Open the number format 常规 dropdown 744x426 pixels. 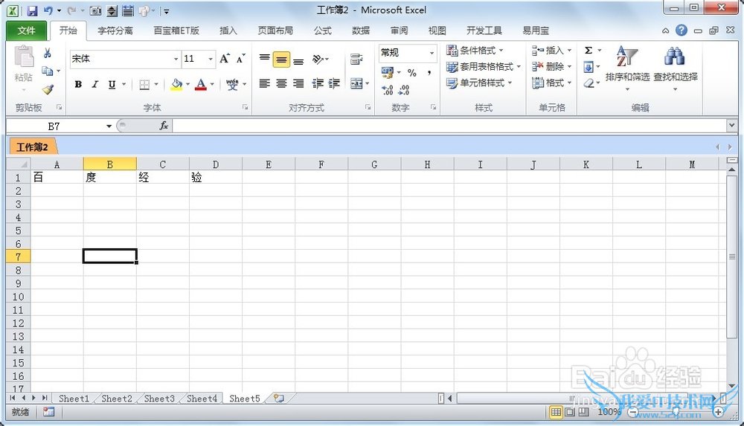click(x=432, y=53)
